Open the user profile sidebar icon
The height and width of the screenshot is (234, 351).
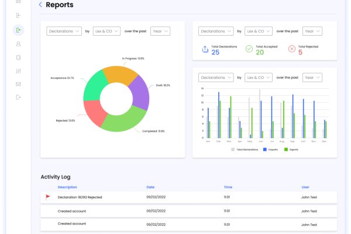(18, 44)
